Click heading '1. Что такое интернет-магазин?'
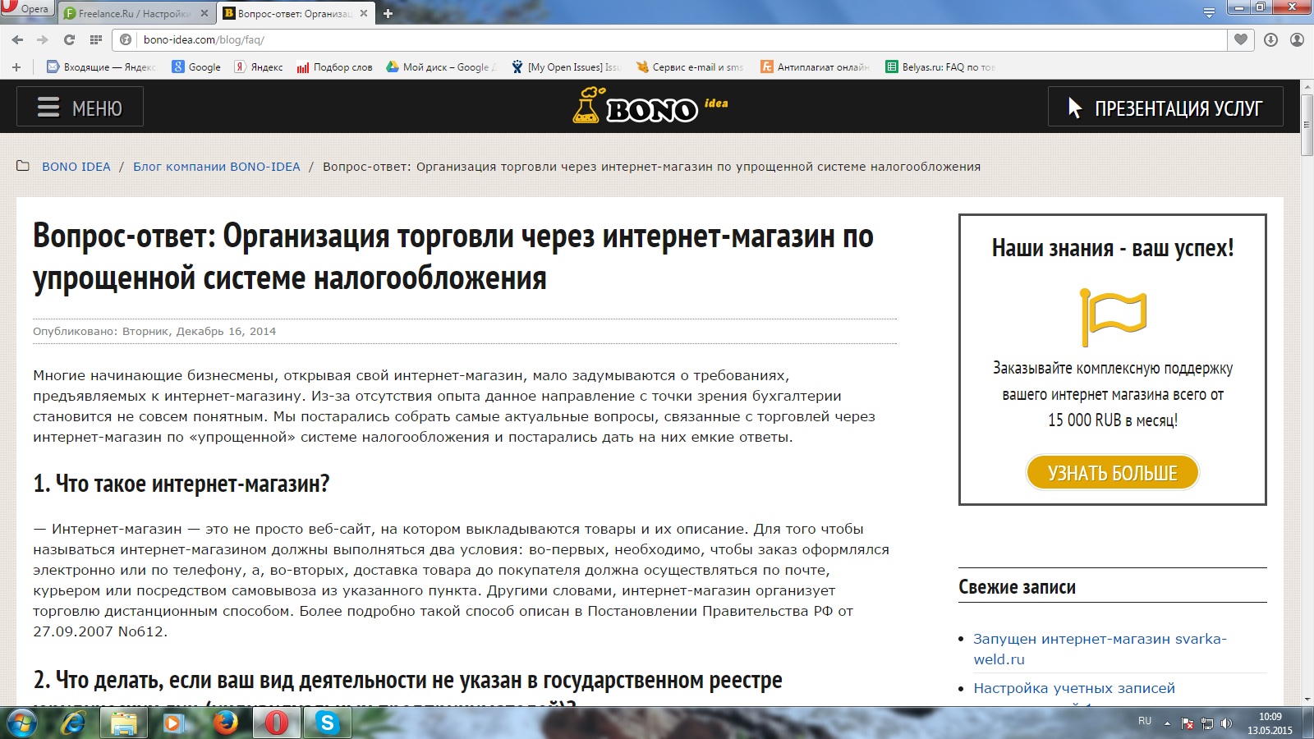The width and height of the screenshot is (1314, 739). 181,484
